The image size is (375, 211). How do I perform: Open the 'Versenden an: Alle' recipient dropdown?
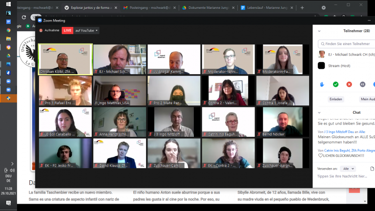coord(349,169)
